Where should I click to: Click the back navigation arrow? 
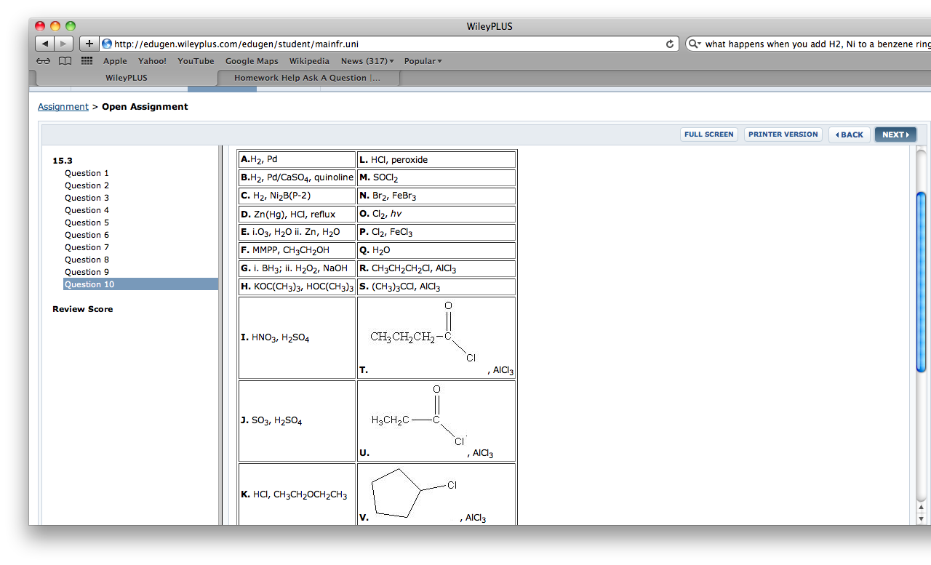(44, 43)
